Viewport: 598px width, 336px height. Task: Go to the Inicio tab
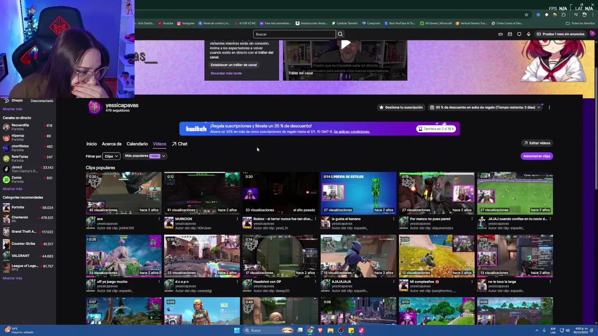[92, 144]
